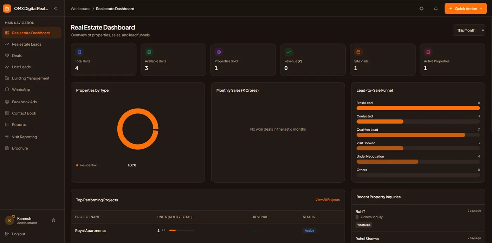This screenshot has width=492, height=243.
Task: Click the Royal Apartments units sold progress bar
Action: coord(182,230)
